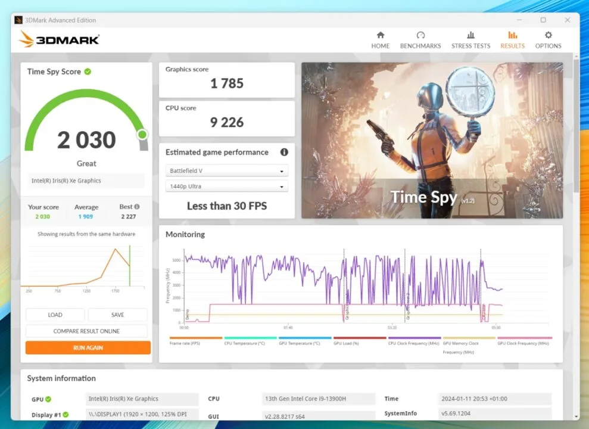Click the 'Less than 30 FPS' result text
The height and width of the screenshot is (429, 589).
click(x=227, y=206)
